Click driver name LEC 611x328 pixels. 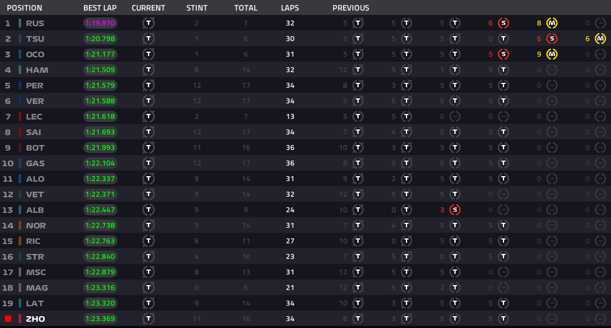[34, 116]
